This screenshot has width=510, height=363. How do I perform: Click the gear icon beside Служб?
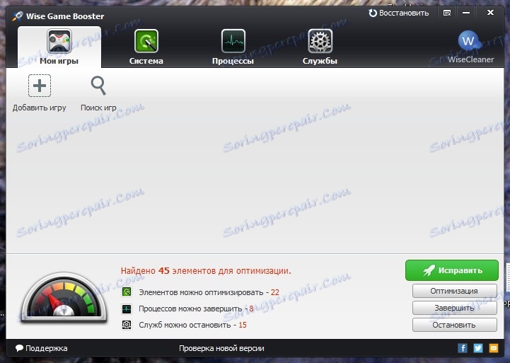(x=127, y=325)
